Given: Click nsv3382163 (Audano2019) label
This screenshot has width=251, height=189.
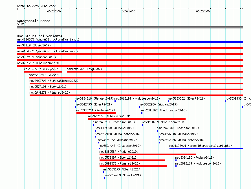Looking at the screenshot, I should tap(36, 57).
